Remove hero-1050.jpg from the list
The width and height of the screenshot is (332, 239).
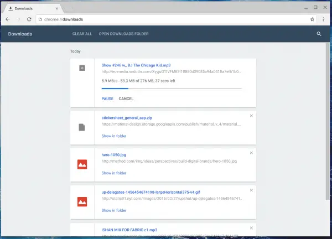point(251,153)
